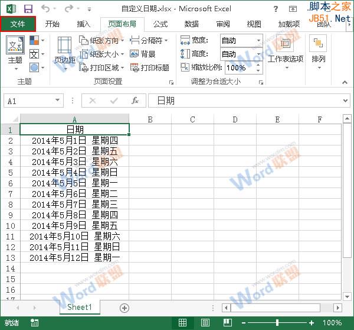
Task: Select column C header
Action: pos(192,119)
